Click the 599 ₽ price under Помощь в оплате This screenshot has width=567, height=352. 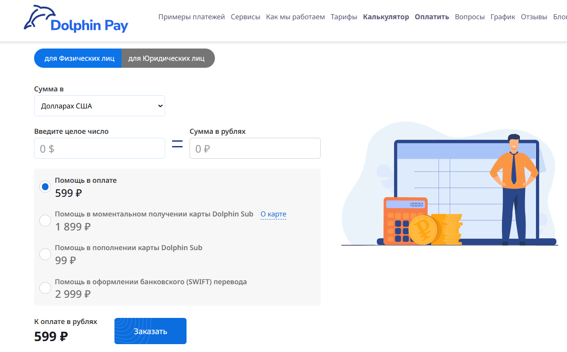pos(69,193)
